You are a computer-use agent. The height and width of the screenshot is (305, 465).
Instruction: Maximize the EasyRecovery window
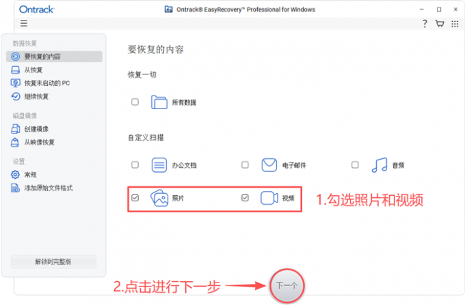[439, 10]
